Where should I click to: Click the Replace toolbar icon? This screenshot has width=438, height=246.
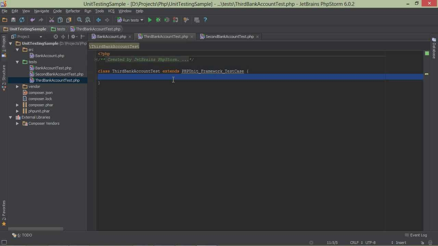coord(88,20)
